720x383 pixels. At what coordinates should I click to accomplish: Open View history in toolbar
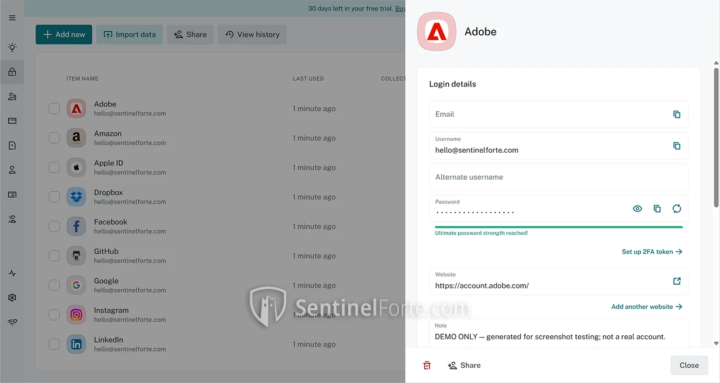coord(252,35)
